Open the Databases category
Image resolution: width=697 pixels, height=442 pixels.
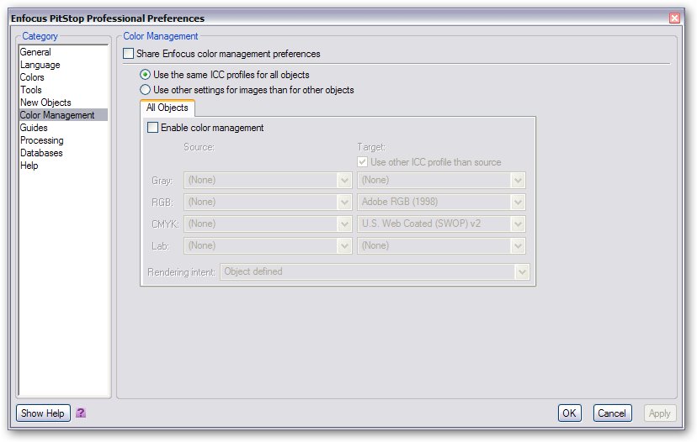click(x=63, y=153)
